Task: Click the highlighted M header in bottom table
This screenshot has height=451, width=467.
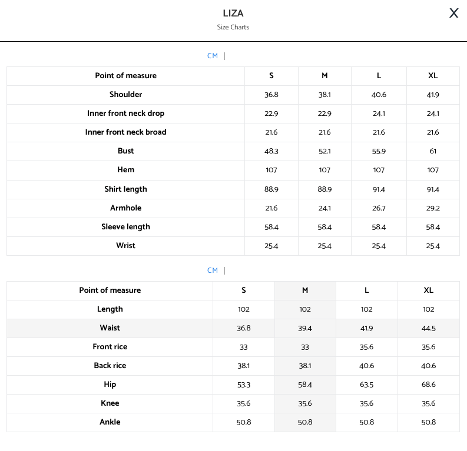Action: click(x=305, y=290)
